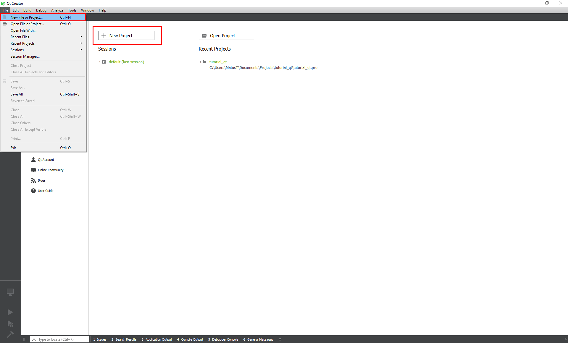The image size is (568, 343).
Task: Open the Issues output pane
Action: pos(100,339)
